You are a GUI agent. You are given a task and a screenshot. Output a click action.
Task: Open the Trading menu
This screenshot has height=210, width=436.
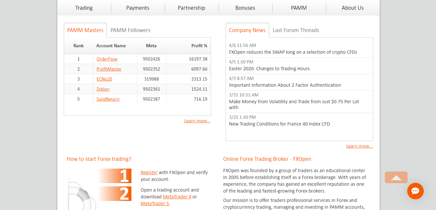(x=84, y=8)
